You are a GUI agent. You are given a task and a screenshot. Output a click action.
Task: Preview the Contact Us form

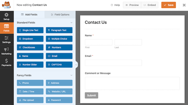tap(132, 5)
